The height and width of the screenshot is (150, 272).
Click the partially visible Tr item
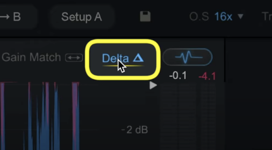pos(266,16)
